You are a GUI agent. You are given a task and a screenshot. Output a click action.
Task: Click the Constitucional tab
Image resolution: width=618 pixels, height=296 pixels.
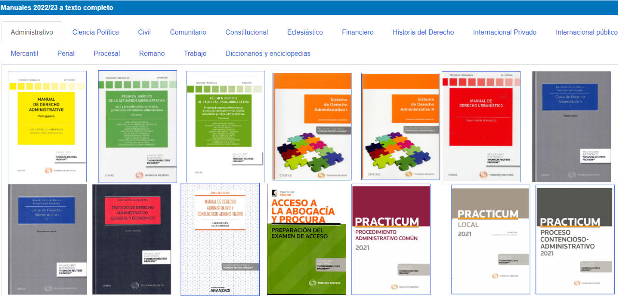247,32
